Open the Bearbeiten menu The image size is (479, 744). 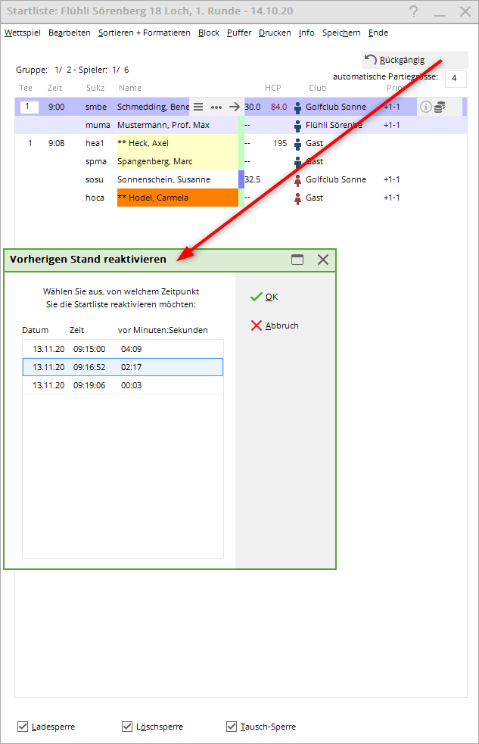(70, 33)
